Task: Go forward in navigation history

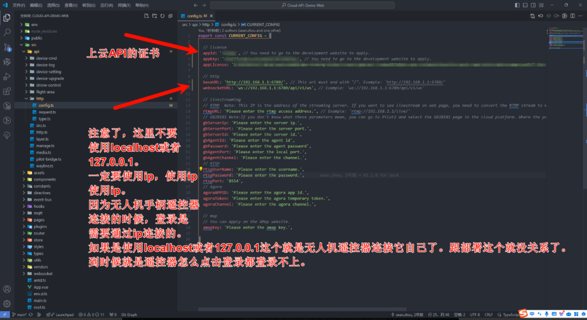Action: 204,5
